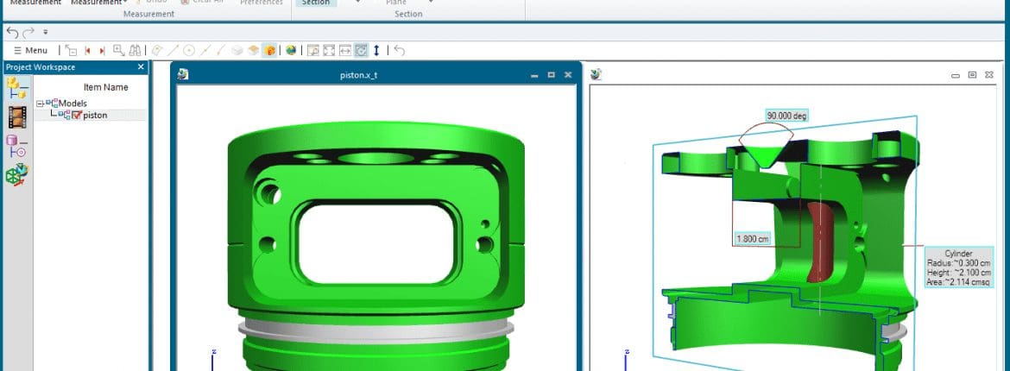Image resolution: width=1010 pixels, height=371 pixels.
Task: Select the fit-all view icon
Action: coord(329,51)
